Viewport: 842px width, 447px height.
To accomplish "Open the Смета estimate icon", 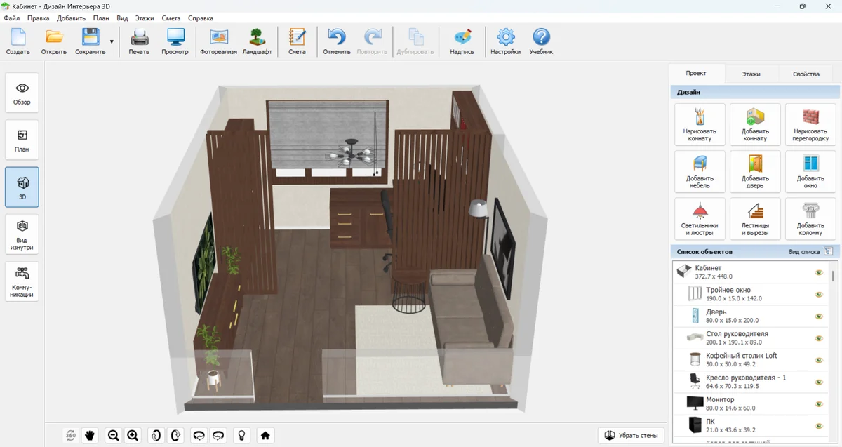I will [297, 42].
